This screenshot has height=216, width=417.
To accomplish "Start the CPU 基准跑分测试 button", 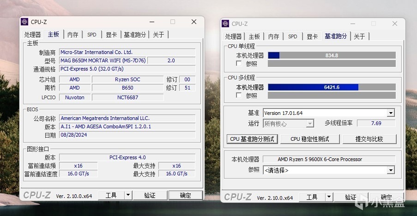I will click(252, 139).
